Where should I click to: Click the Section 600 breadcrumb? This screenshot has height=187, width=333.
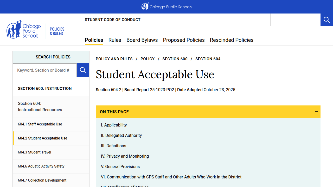click(175, 59)
